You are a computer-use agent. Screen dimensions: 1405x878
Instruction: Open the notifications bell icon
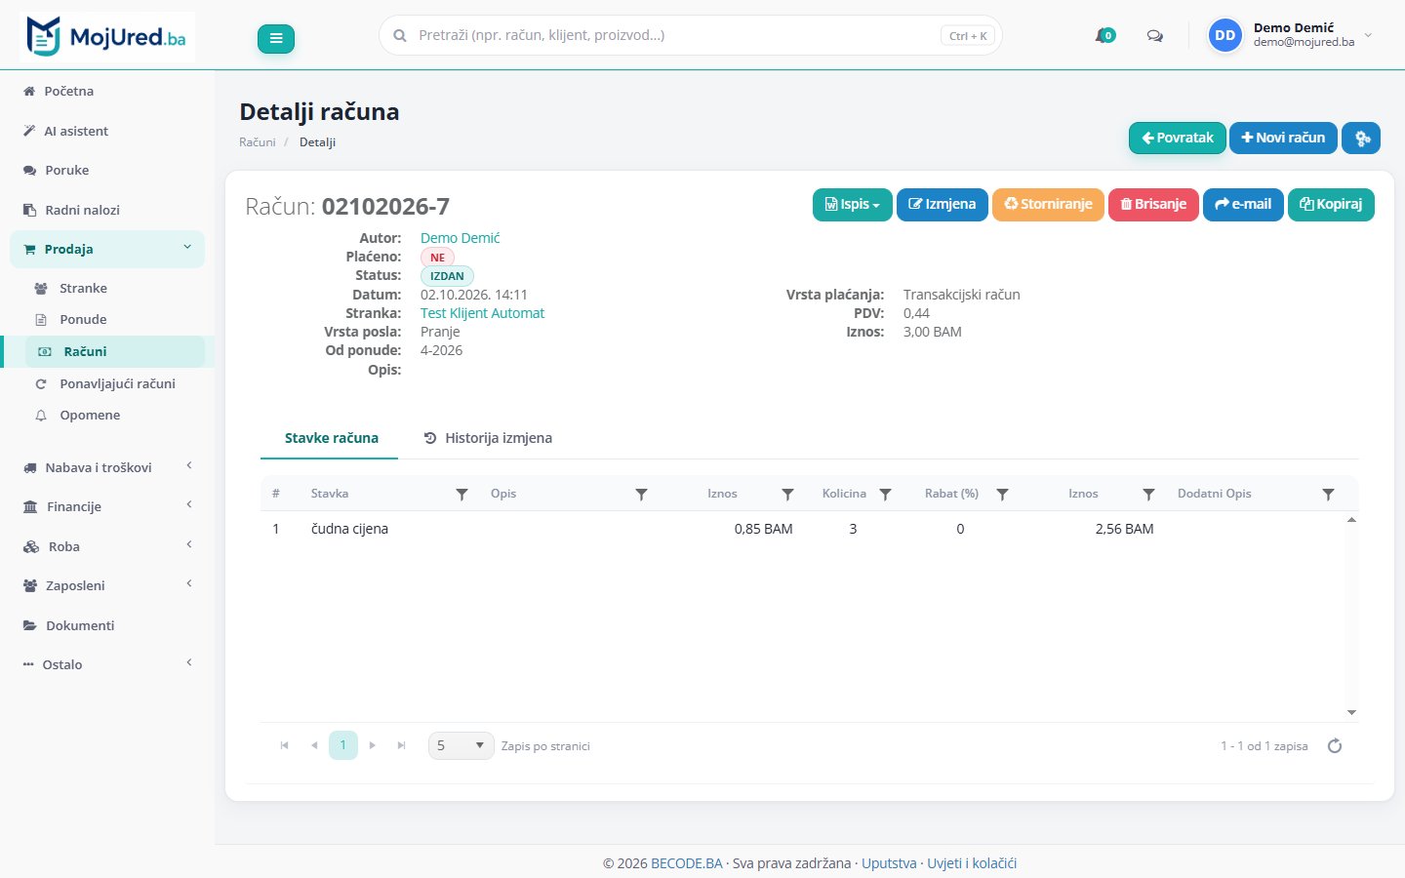pos(1104,35)
